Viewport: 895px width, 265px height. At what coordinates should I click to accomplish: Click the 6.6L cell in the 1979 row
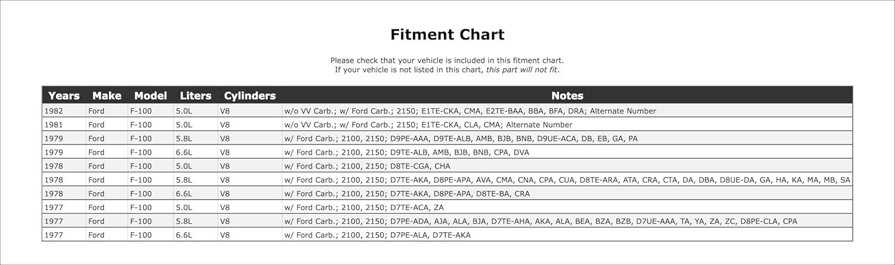click(183, 152)
